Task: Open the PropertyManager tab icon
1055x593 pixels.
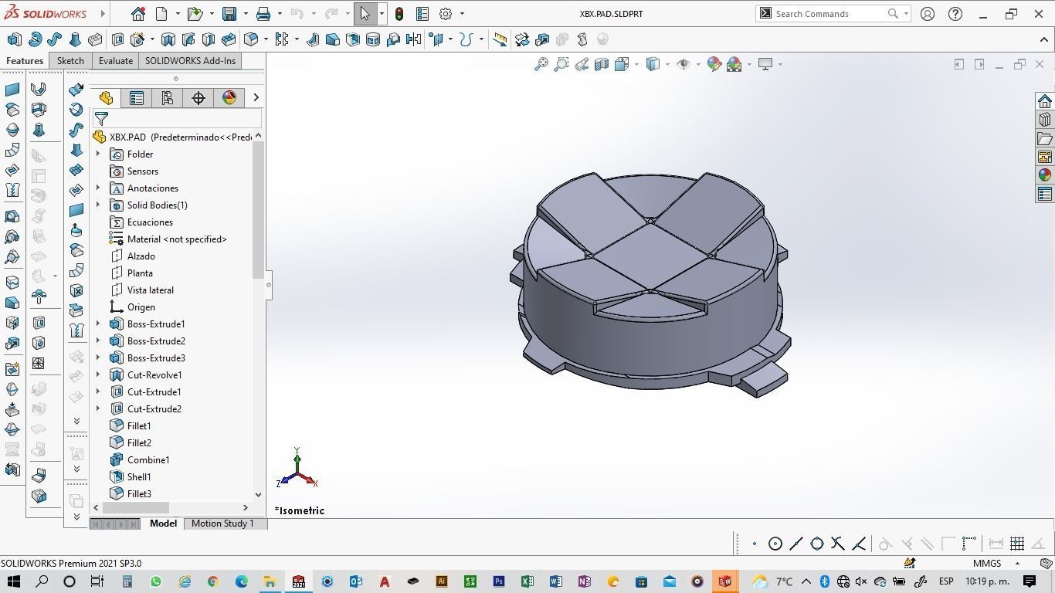Action: 137,98
